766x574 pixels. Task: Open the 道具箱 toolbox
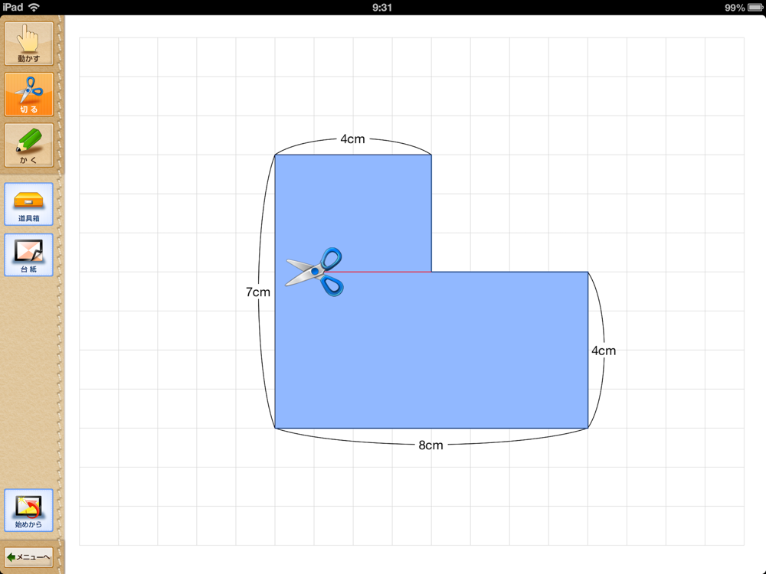pos(29,204)
